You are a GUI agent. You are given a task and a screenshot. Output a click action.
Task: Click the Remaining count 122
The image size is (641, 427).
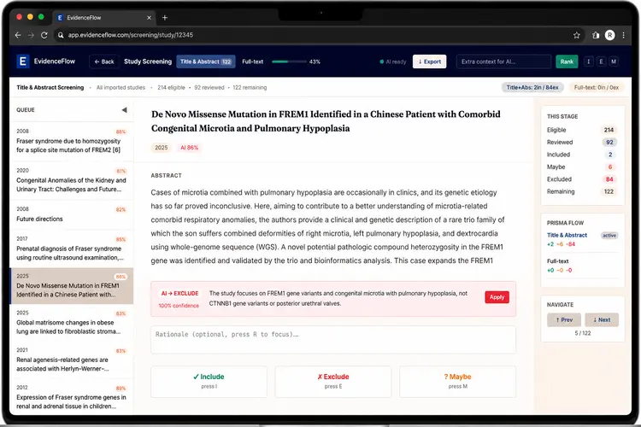click(x=609, y=191)
